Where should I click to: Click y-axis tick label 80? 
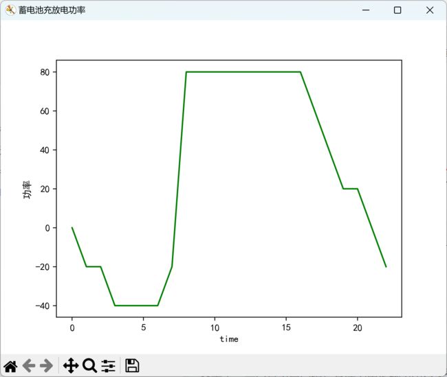click(x=45, y=72)
